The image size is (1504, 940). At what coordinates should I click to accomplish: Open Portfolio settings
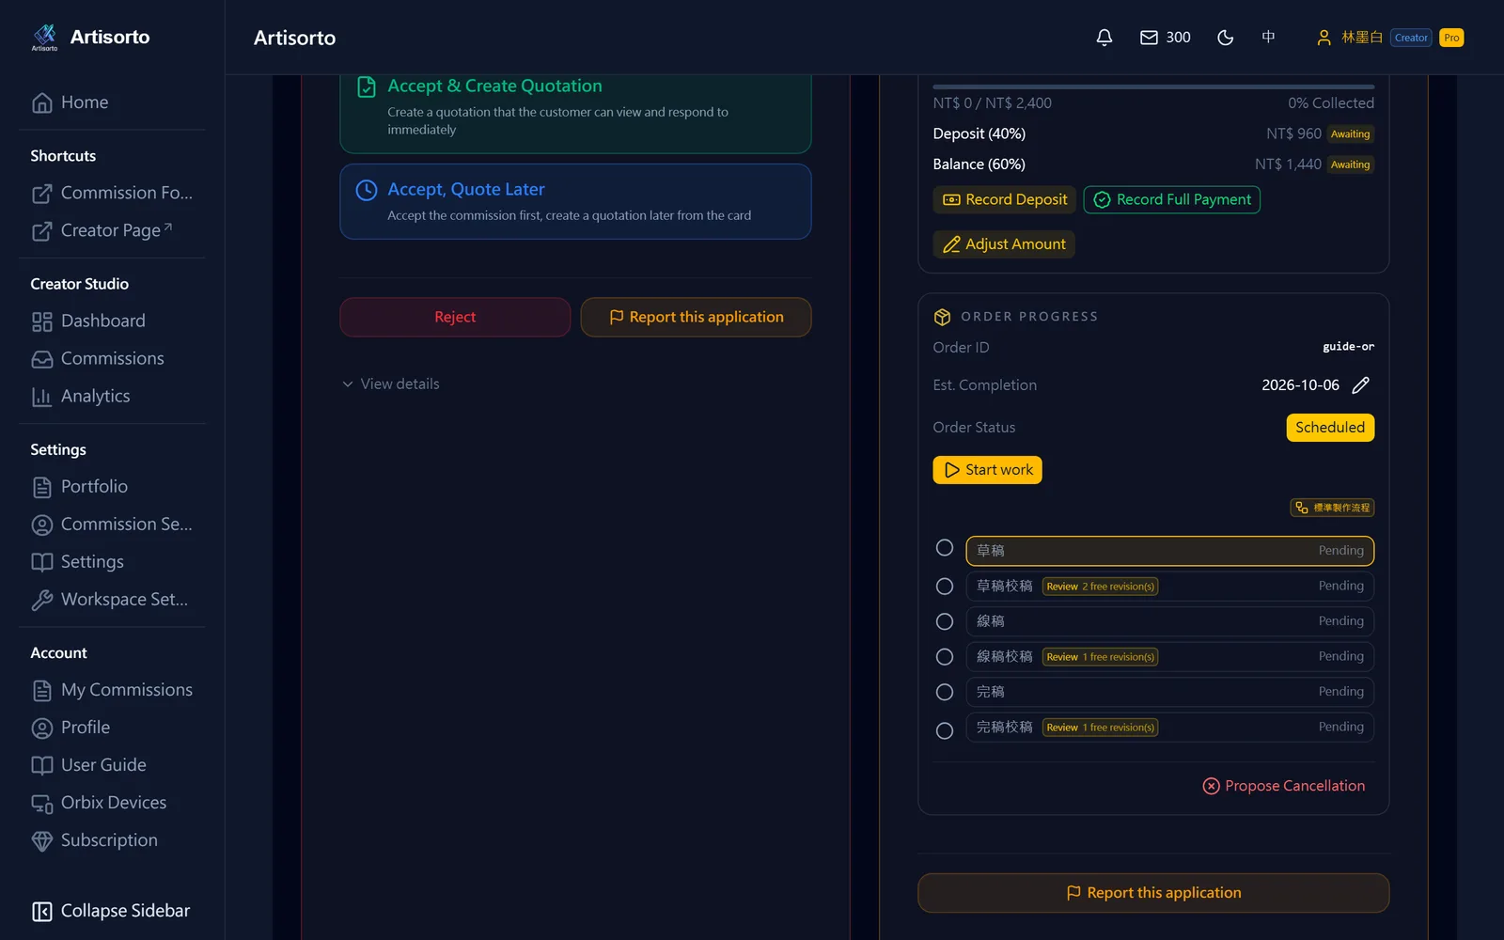click(x=113, y=486)
